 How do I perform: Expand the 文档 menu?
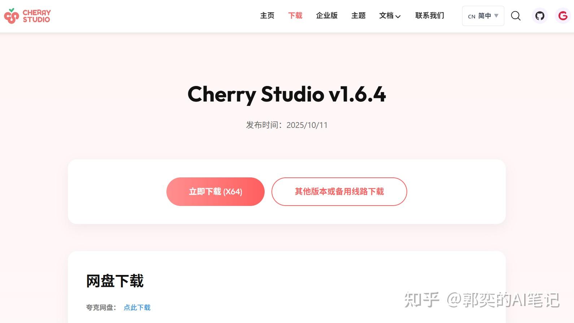[390, 16]
